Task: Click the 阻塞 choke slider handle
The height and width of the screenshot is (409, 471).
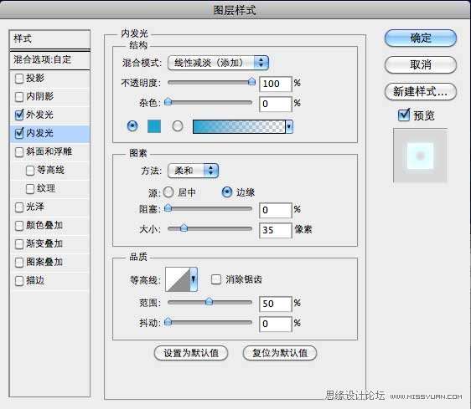Action: coord(168,207)
